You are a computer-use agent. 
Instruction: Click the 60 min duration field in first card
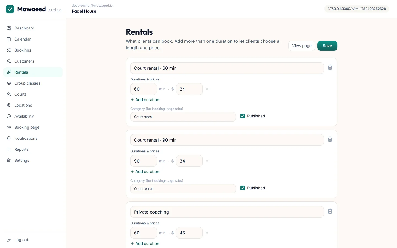(x=144, y=89)
